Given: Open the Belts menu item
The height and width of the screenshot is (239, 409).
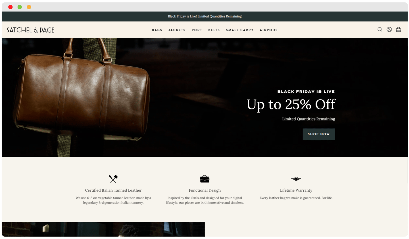Looking at the screenshot, I should point(214,30).
